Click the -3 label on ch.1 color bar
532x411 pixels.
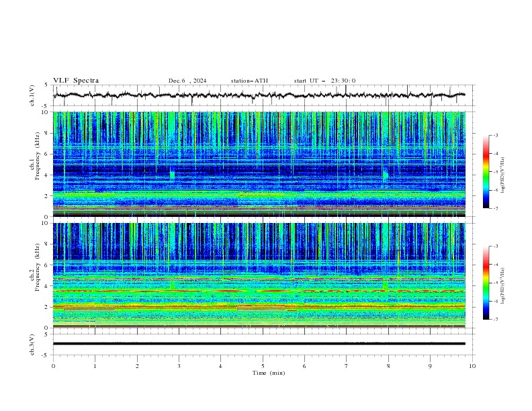pos(496,135)
